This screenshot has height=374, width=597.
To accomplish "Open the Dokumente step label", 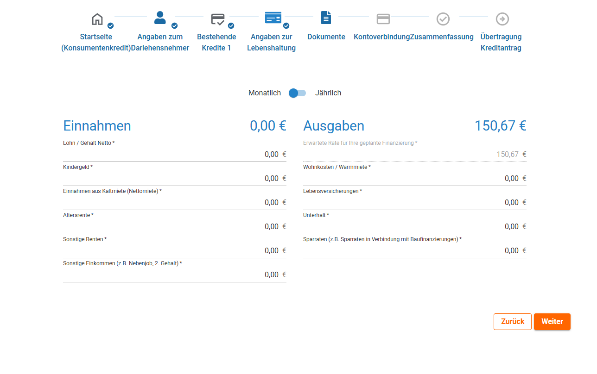I will pos(326,37).
